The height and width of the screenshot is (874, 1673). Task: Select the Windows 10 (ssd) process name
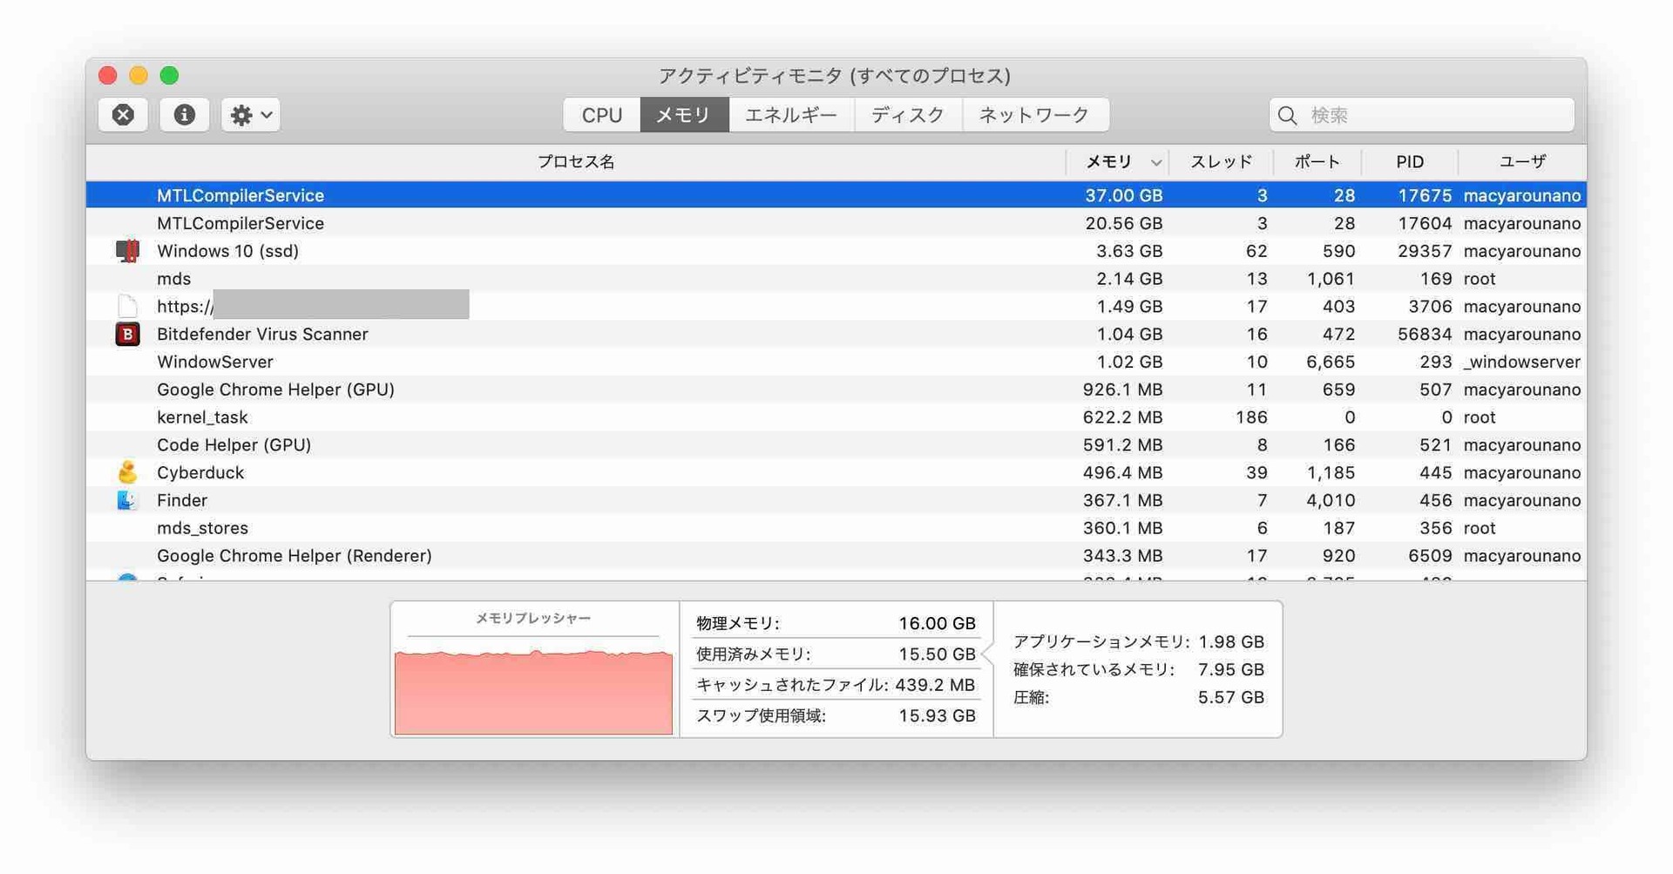227,251
